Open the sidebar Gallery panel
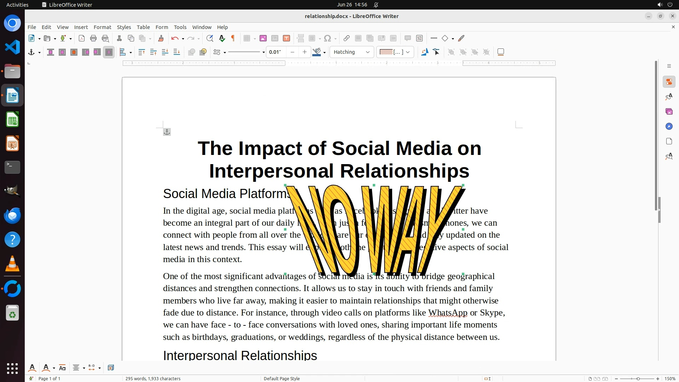The image size is (679, 382). pyautogui.click(x=669, y=112)
